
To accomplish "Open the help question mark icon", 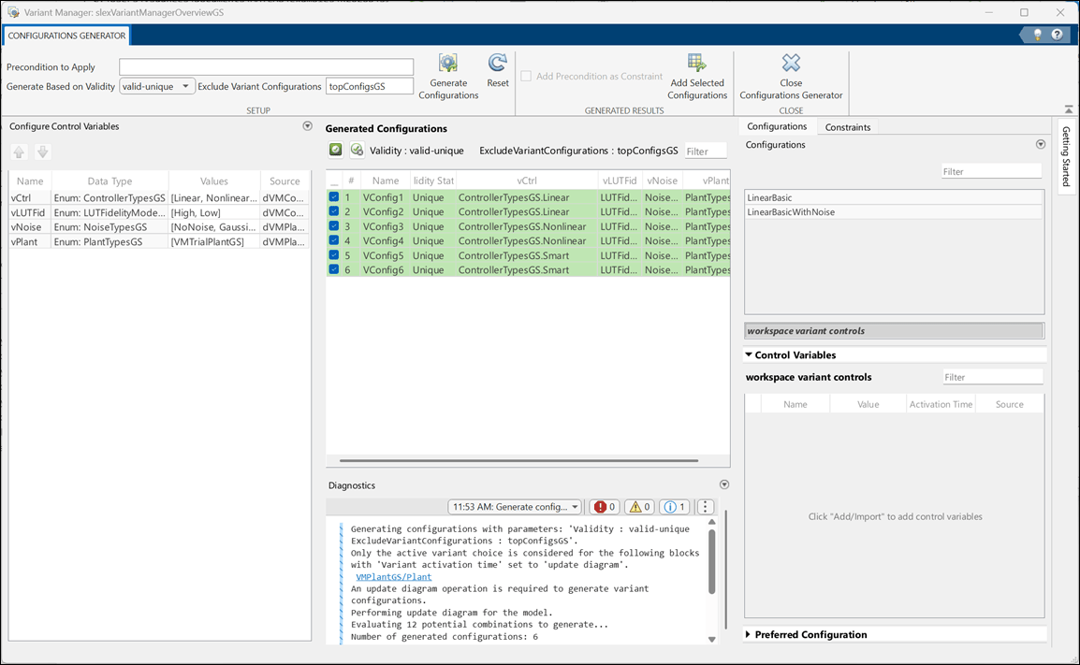I will coord(1057,35).
